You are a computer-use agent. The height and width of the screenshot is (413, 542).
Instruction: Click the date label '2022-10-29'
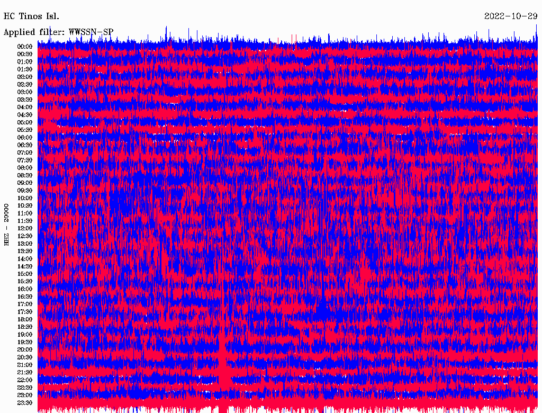[511, 16]
